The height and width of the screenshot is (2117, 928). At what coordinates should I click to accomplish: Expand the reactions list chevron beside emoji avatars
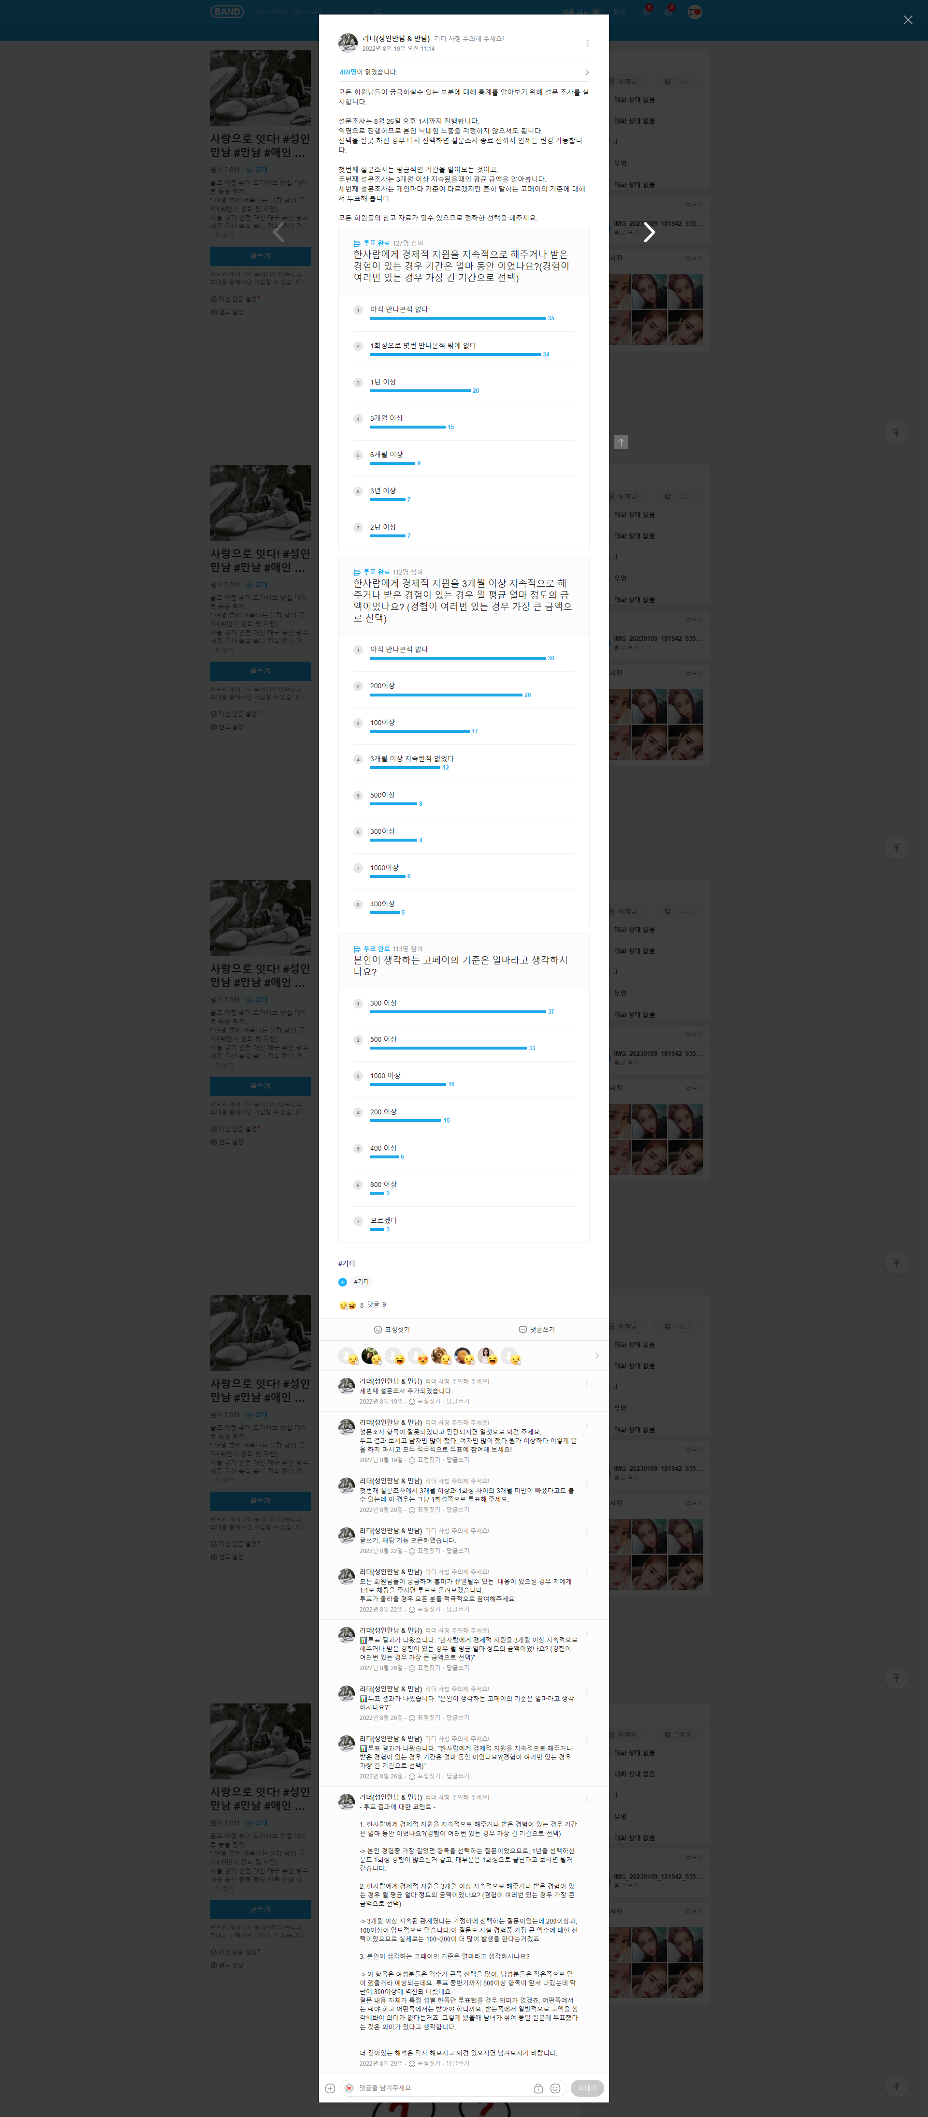[597, 1356]
